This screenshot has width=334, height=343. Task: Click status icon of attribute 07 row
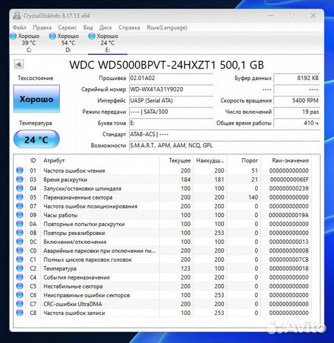(20, 206)
